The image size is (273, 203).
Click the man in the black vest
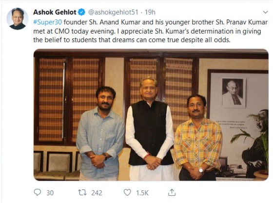(150, 129)
